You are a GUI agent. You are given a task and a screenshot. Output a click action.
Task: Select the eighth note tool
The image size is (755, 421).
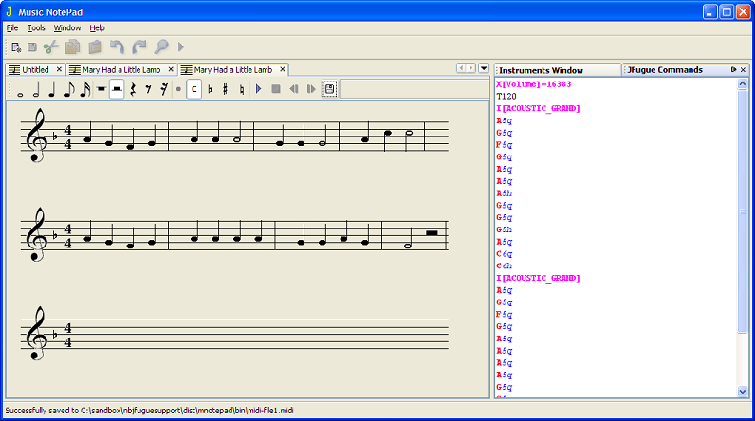coord(69,89)
